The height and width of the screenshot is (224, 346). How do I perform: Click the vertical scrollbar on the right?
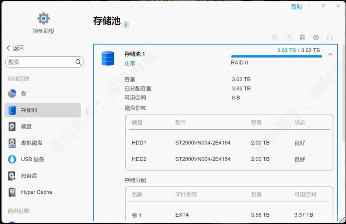[344, 93]
